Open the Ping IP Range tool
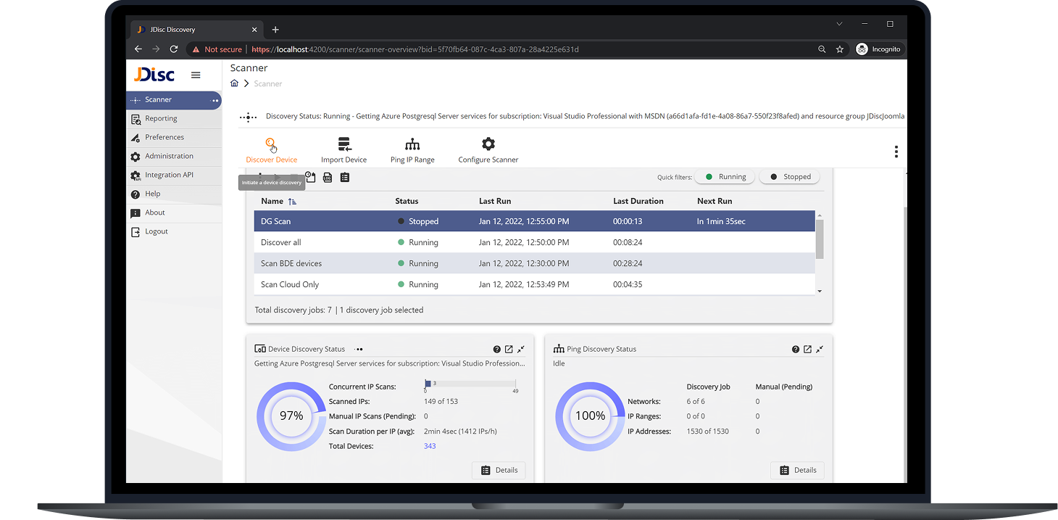The height and width of the screenshot is (520, 1058). coord(412,144)
